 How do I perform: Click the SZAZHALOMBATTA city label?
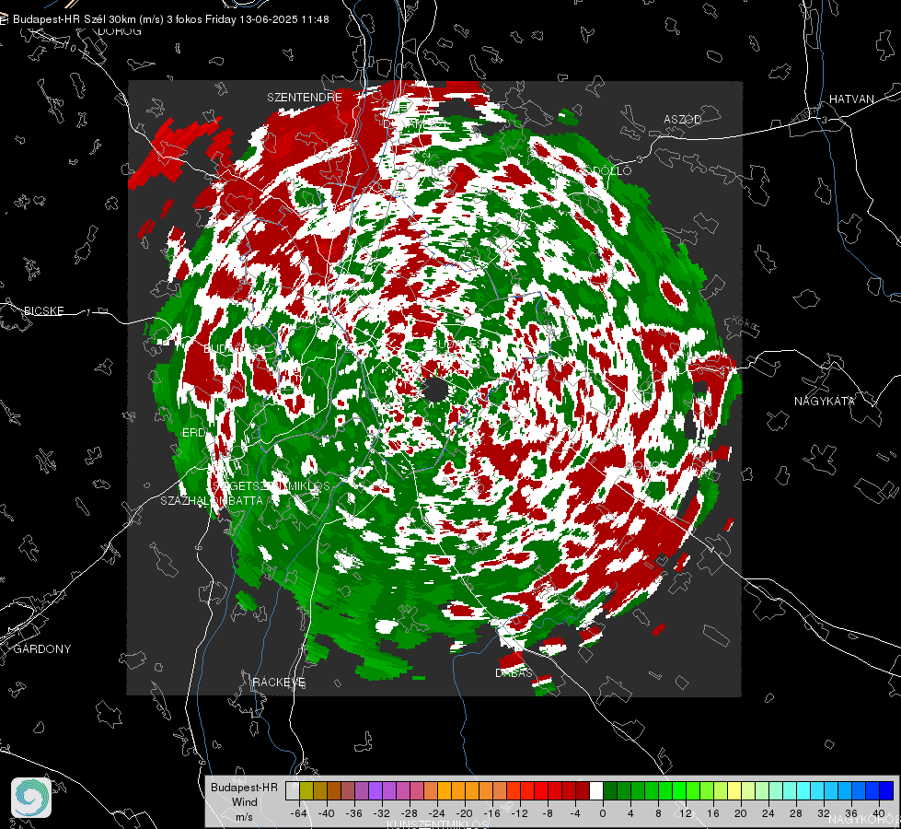click(212, 500)
